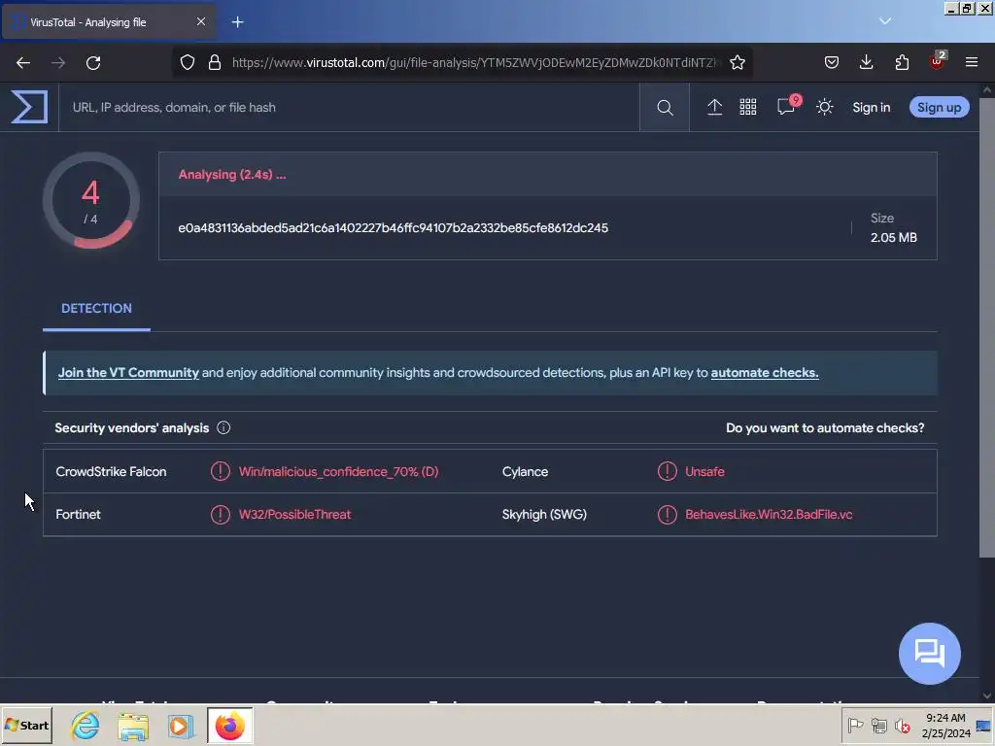Click the 2.05 MB size value
Image resolution: width=995 pixels, height=746 pixels.
[x=894, y=237]
